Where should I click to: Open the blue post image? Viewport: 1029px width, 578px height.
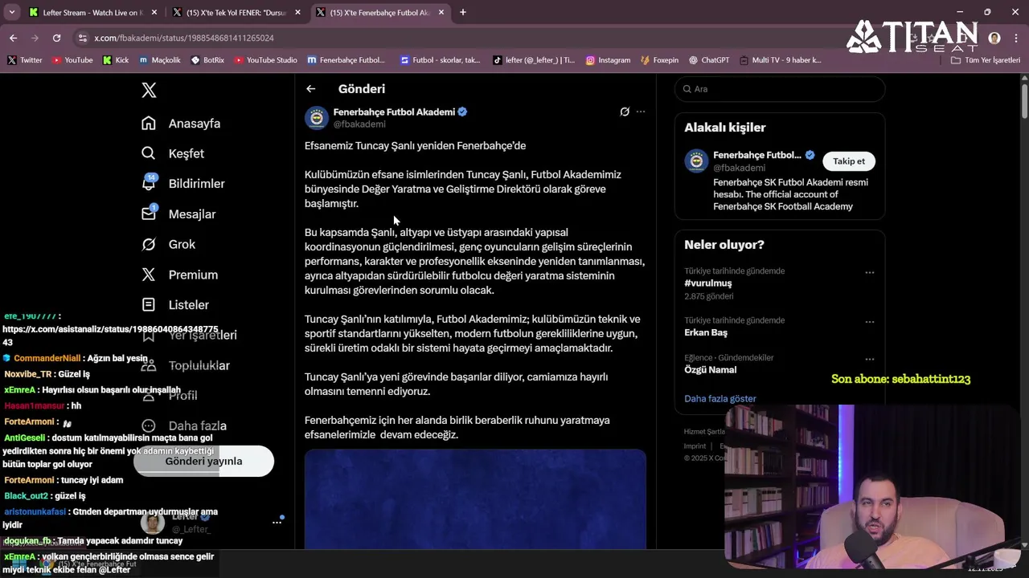tap(475, 499)
